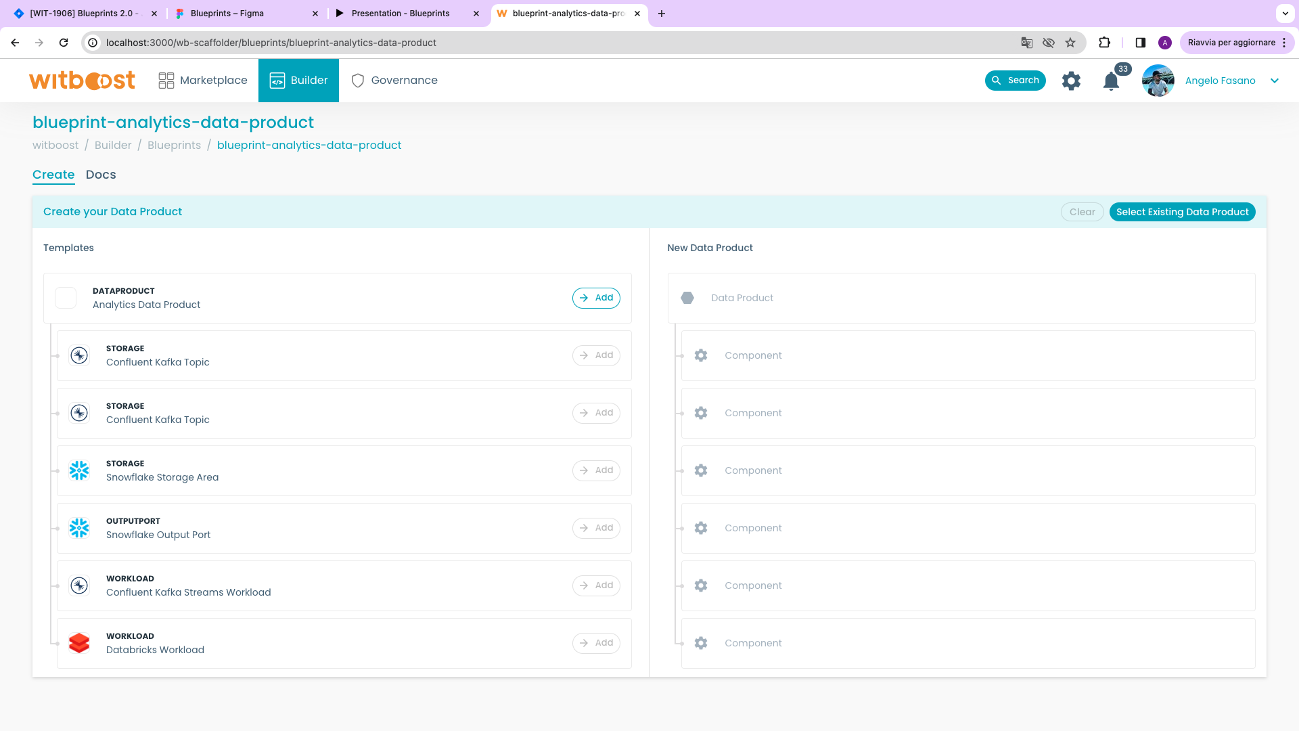This screenshot has height=731, width=1299.
Task: Bookmark page with star icon
Action: [x=1070, y=43]
